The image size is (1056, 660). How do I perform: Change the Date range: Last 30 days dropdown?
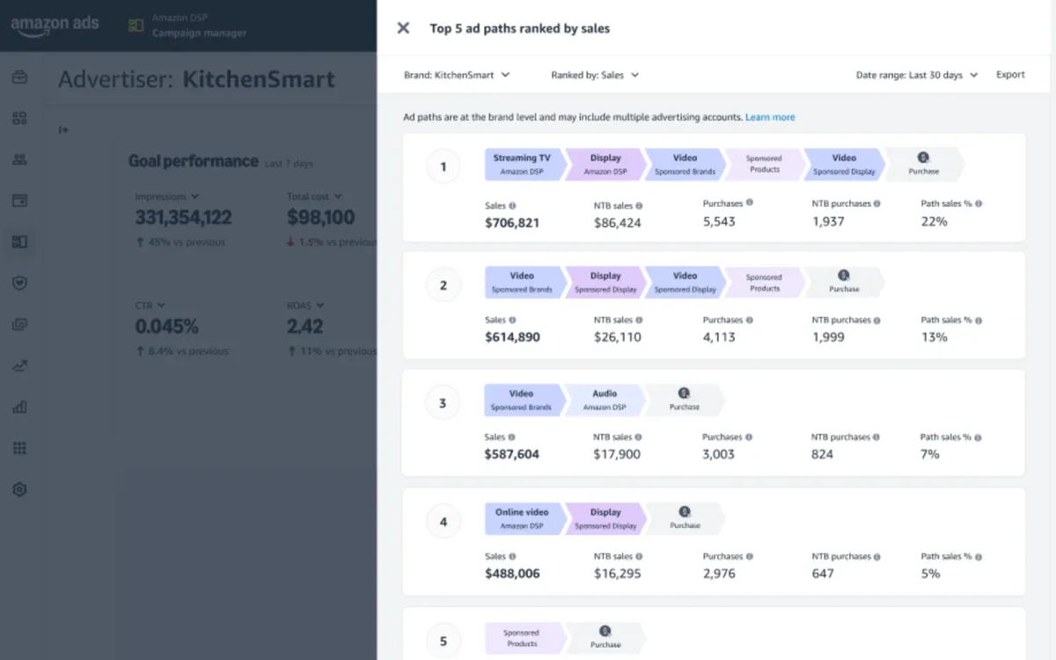click(915, 75)
